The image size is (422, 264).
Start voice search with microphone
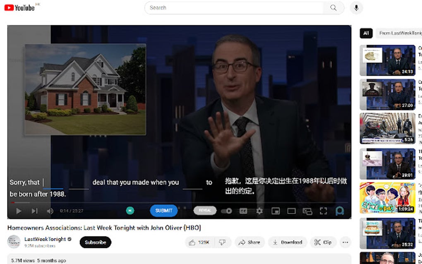[356, 7]
